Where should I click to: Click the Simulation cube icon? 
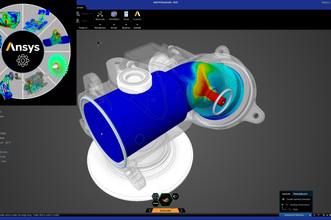click(114, 14)
